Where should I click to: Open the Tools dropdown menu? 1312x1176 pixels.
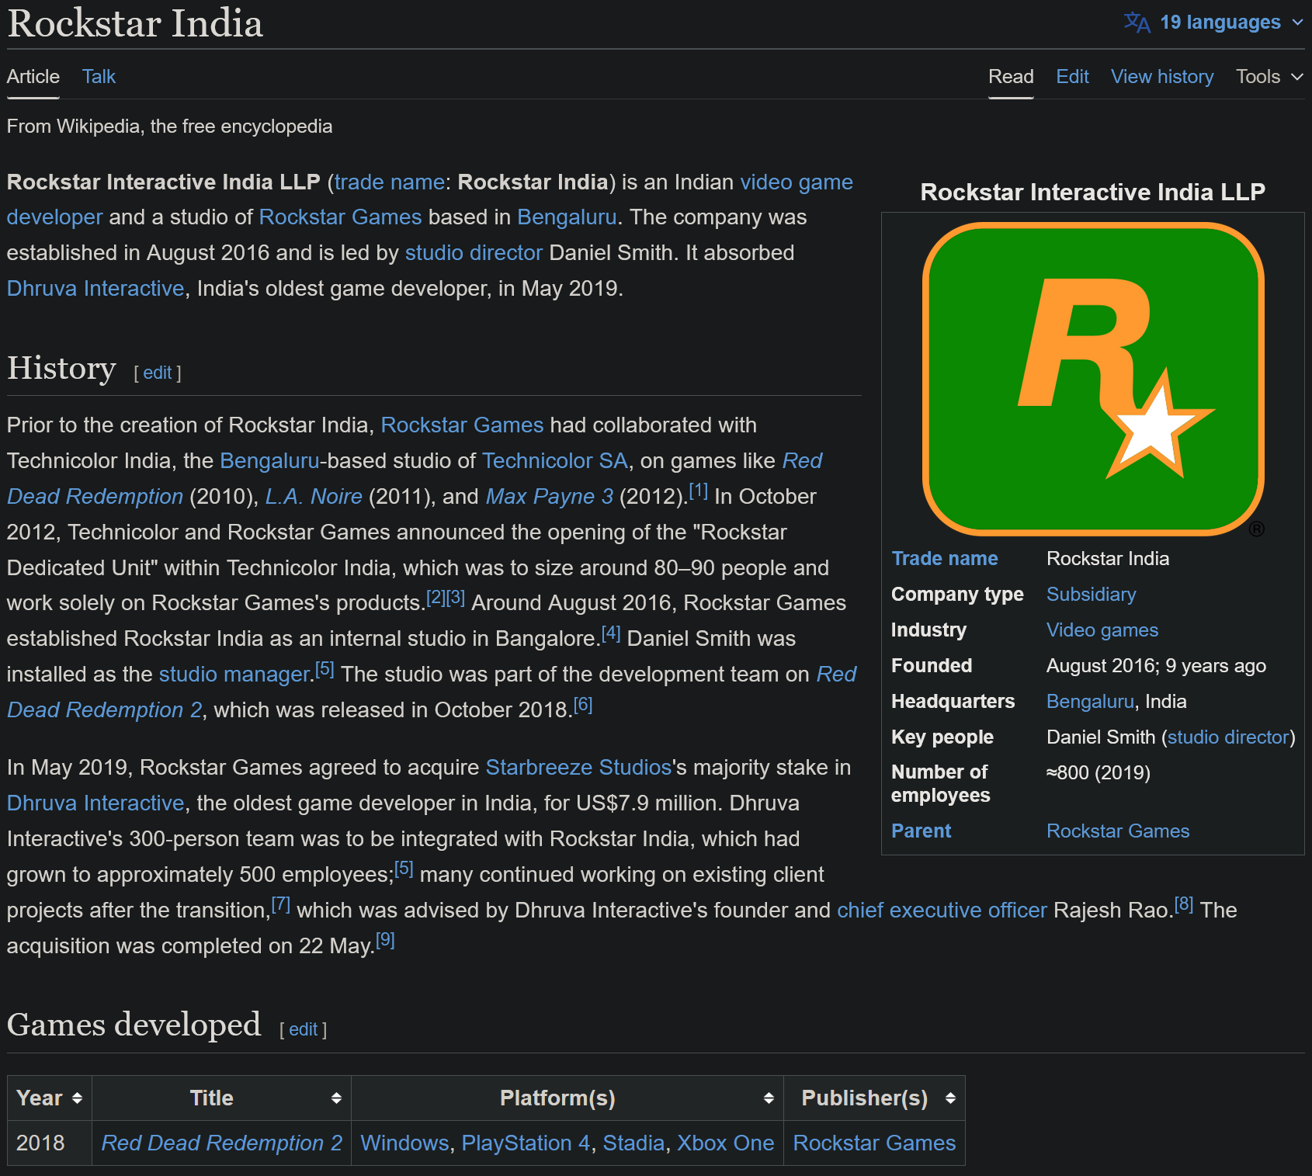click(1269, 76)
